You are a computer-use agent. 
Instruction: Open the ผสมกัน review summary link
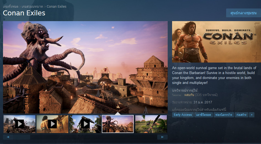tap(189, 95)
